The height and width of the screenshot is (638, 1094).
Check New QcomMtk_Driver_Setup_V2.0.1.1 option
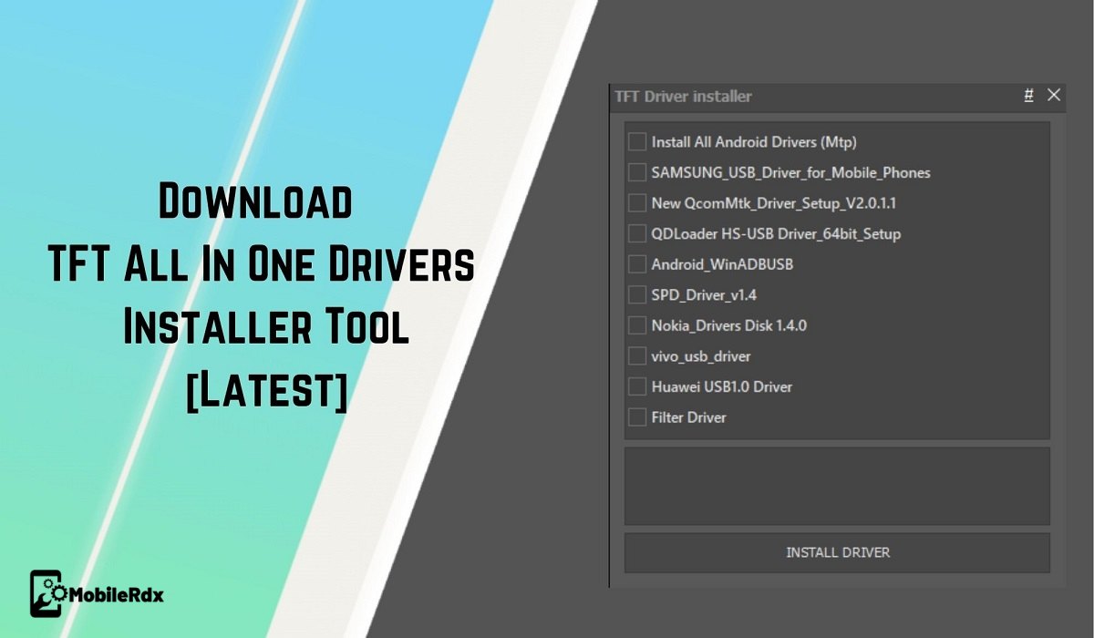(x=636, y=202)
